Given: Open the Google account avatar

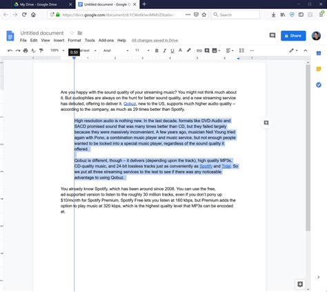Looking at the screenshot, I should point(316,36).
